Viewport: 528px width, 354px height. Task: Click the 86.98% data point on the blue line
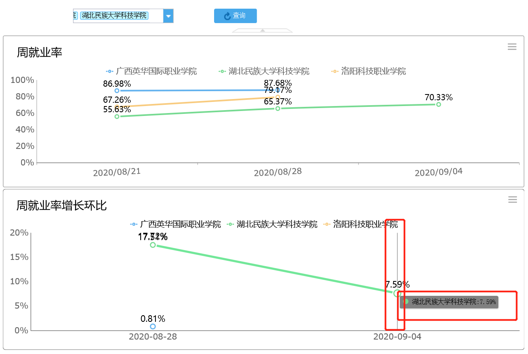(117, 90)
